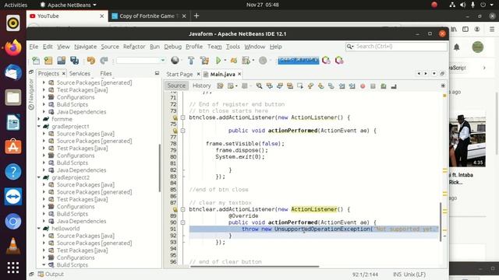The image size is (499, 280).
Task: Collapse the helloworld project node
Action: [x=39, y=229]
